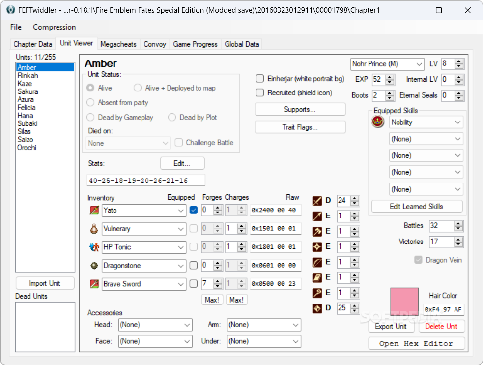Click the Open Hex Editor button
Screen dimensions: 483x365
pos(417,344)
